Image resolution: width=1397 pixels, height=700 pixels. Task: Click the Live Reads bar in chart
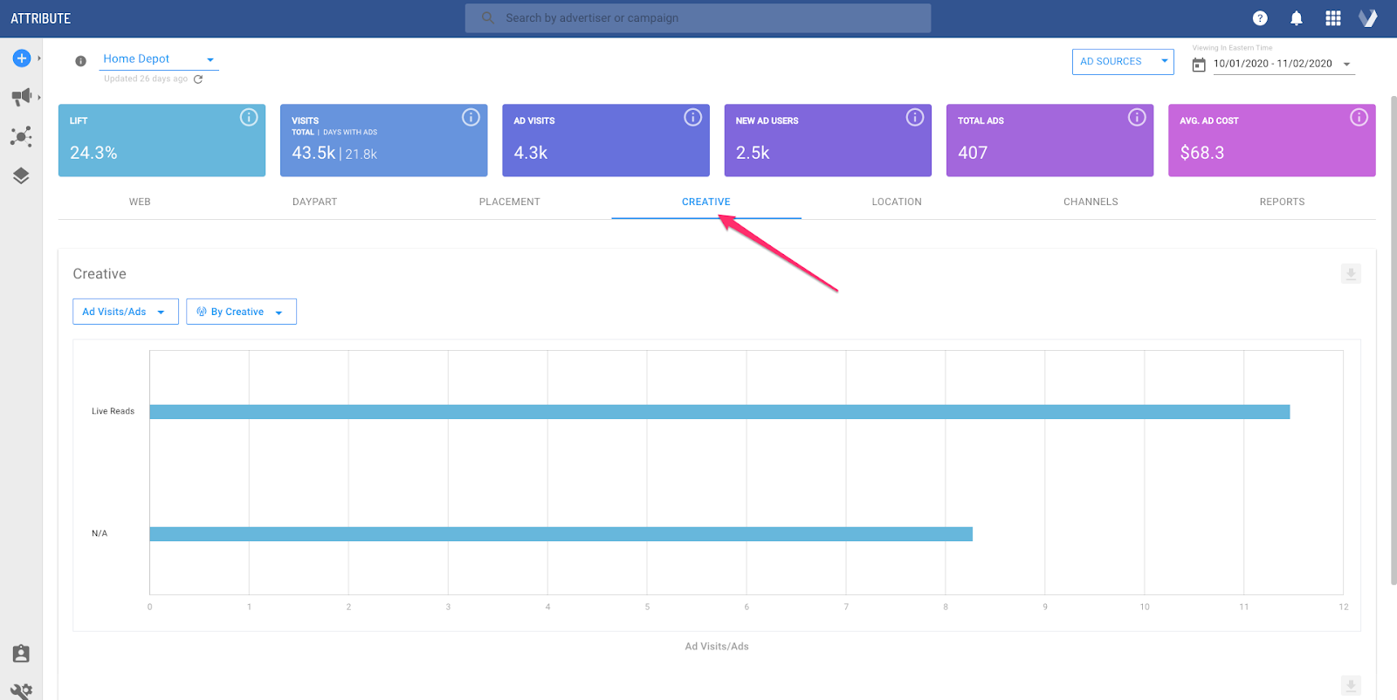click(719, 412)
